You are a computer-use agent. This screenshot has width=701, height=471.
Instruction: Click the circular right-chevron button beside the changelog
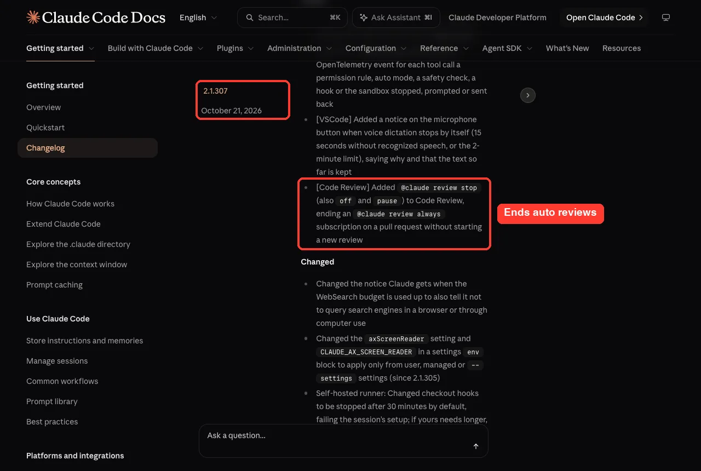point(527,95)
